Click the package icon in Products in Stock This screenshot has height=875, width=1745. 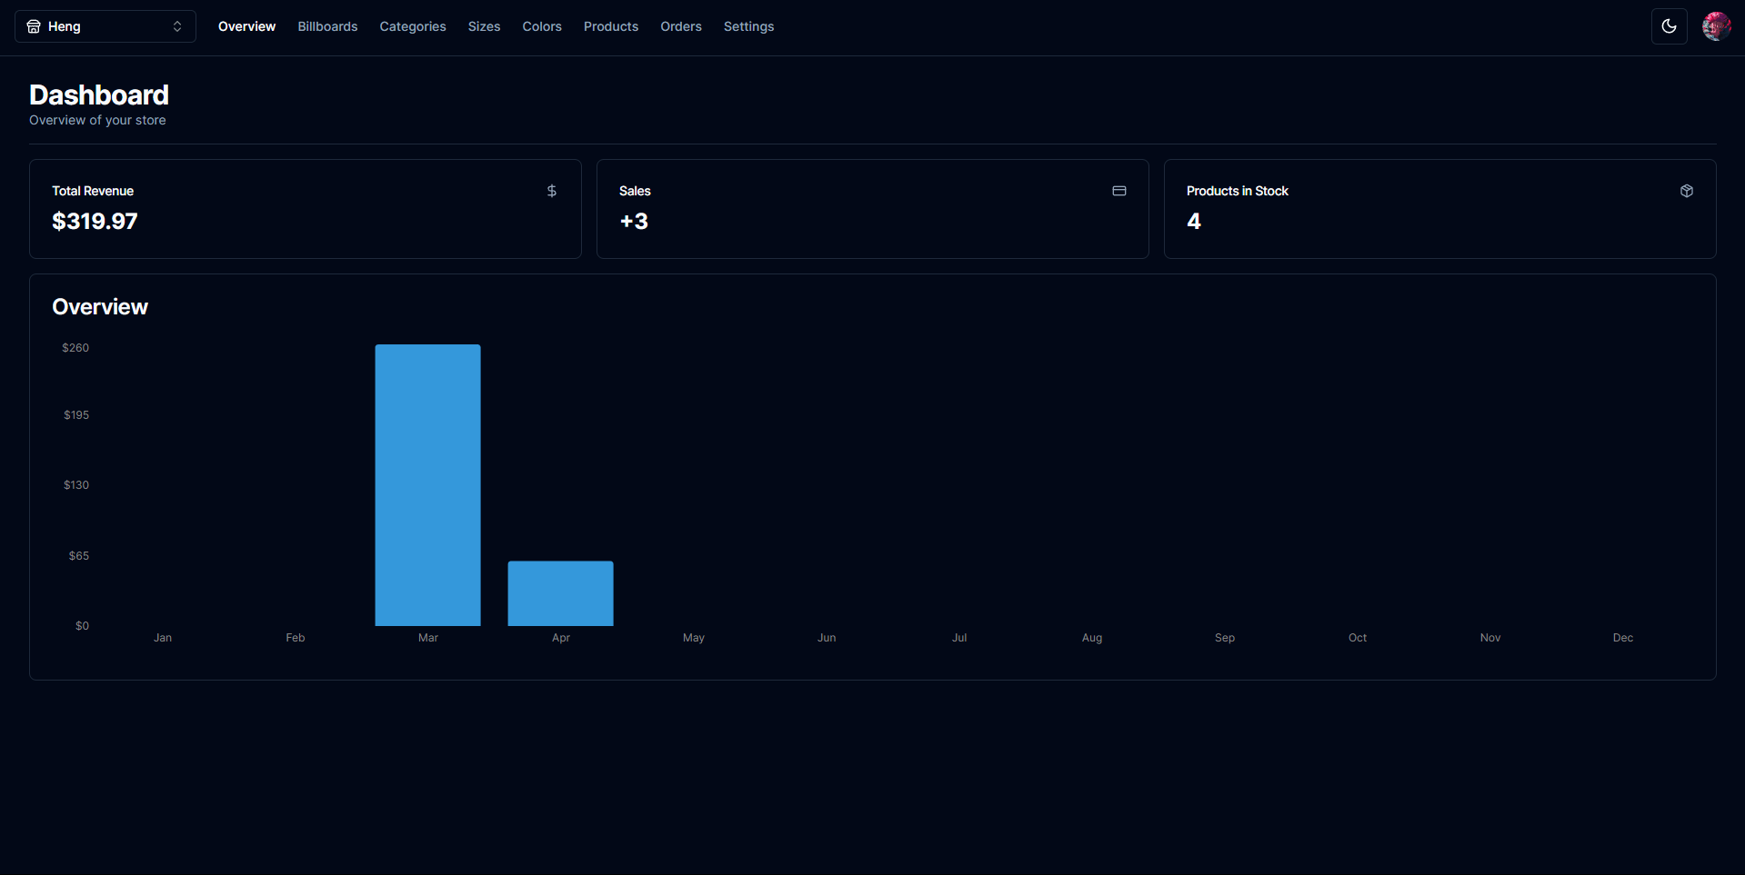pyautogui.click(x=1686, y=191)
